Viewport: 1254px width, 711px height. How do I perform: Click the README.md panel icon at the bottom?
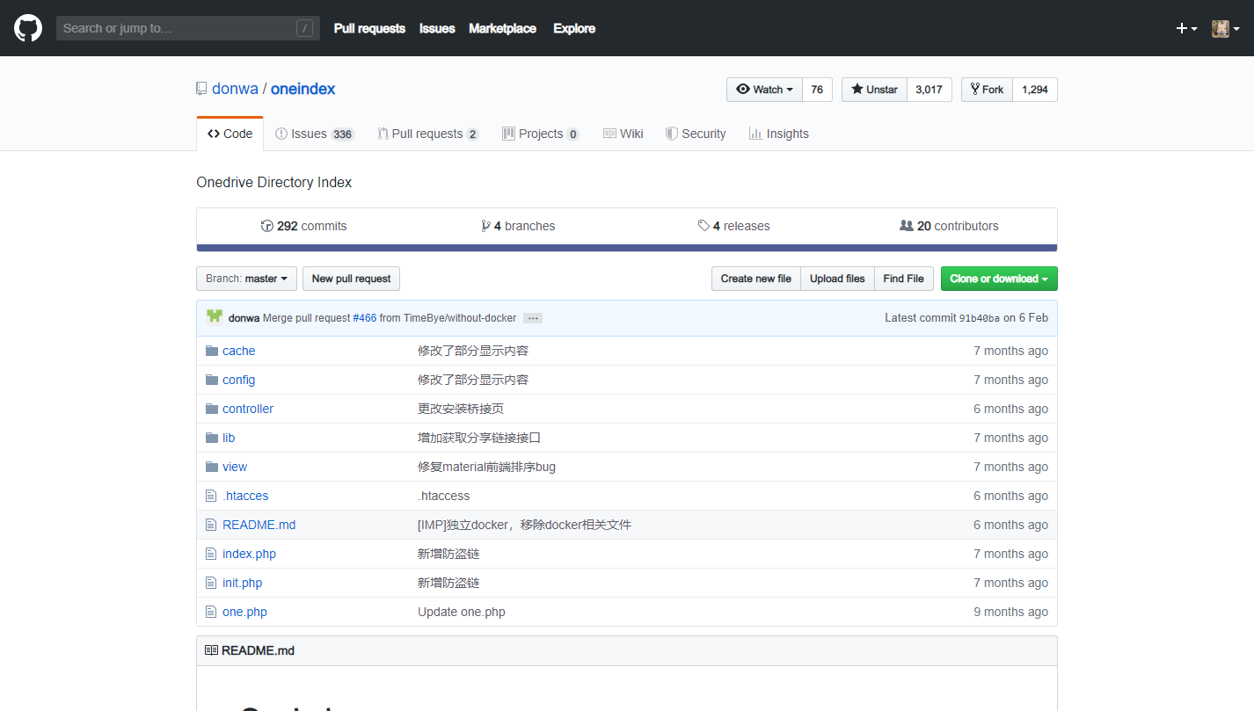[210, 650]
